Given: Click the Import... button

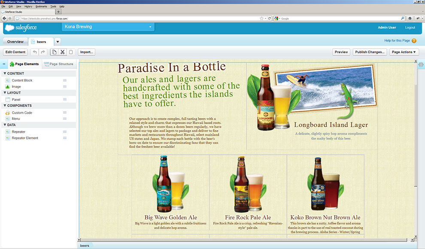Looking at the screenshot, I should click(x=86, y=52).
